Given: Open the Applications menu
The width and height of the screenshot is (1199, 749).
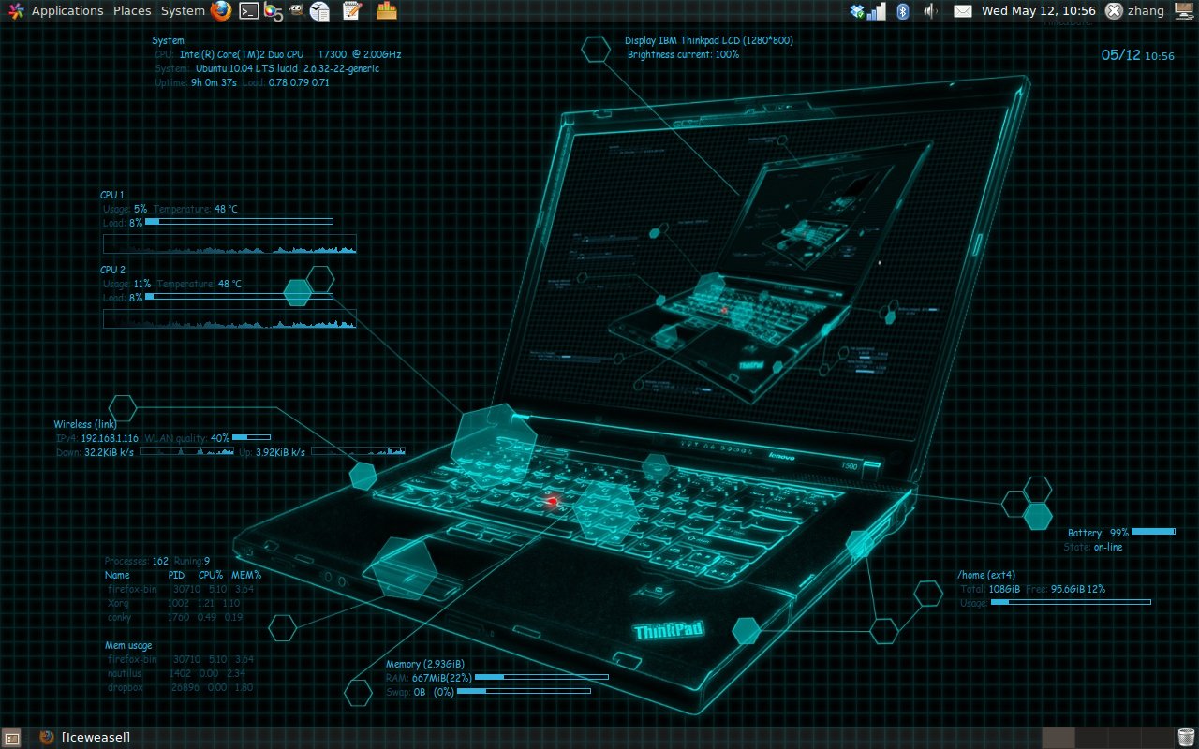Looking at the screenshot, I should click(67, 11).
